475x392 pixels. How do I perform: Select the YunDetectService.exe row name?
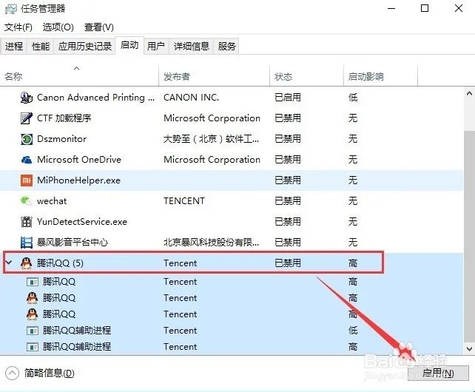click(x=82, y=222)
